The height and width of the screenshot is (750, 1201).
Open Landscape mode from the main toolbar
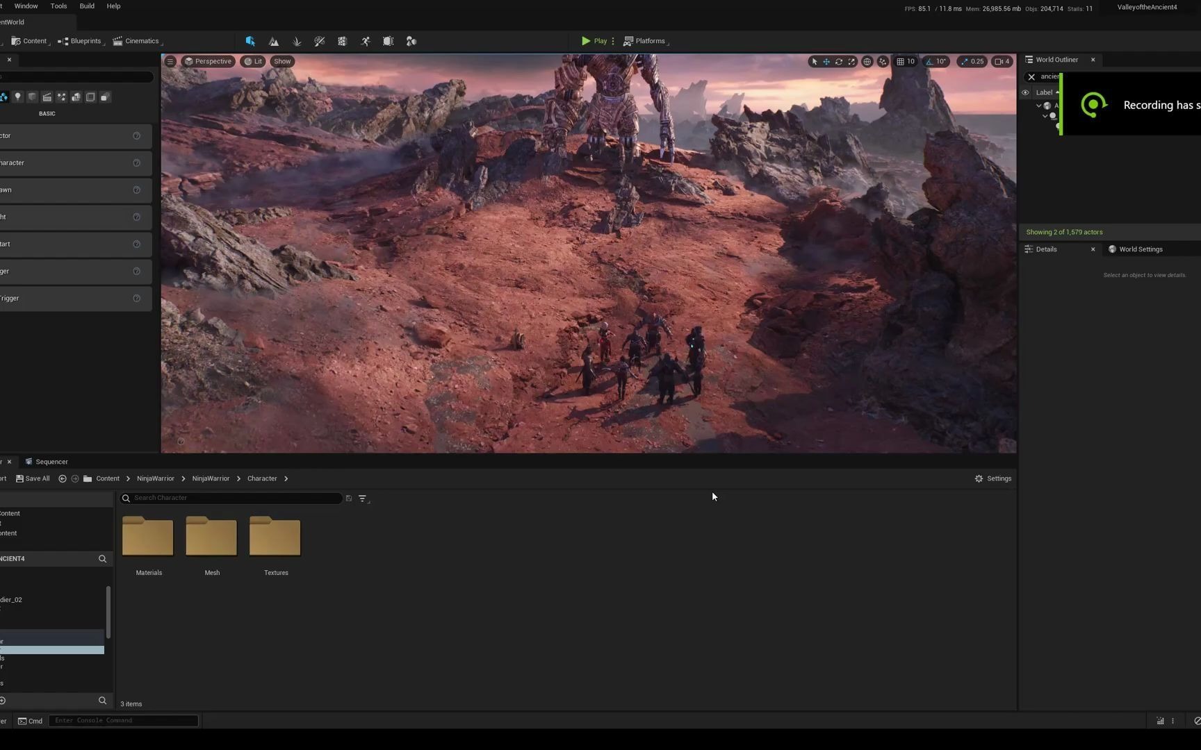point(274,41)
